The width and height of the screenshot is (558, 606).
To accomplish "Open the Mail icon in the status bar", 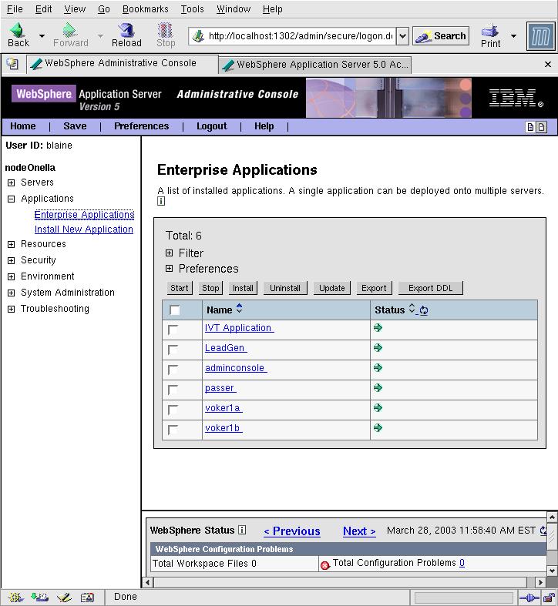I will [39, 598].
